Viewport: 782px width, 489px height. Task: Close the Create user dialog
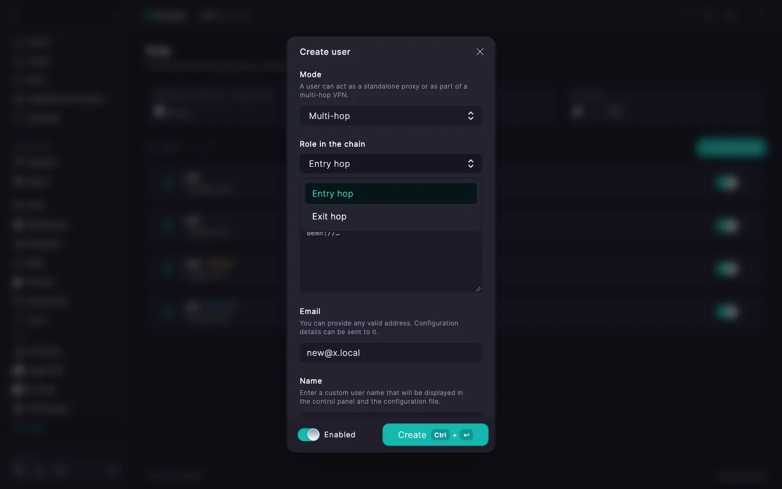pos(480,52)
